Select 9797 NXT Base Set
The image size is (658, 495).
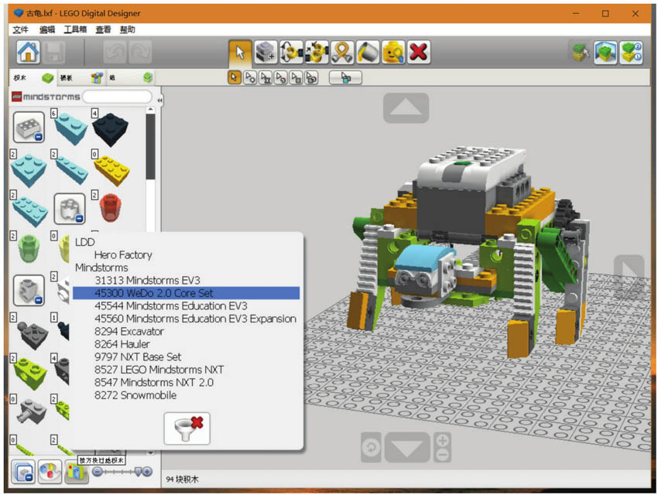coord(138,357)
